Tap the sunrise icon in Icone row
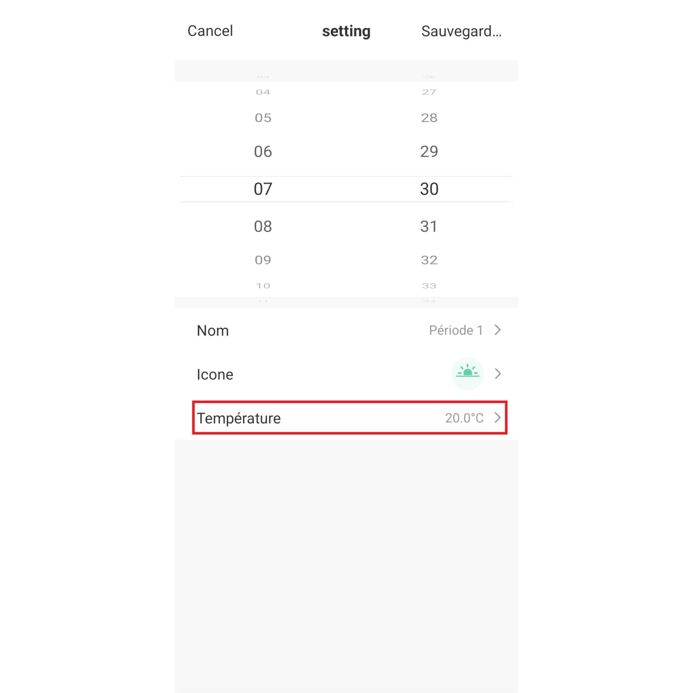This screenshot has width=693, height=693. pos(467,374)
